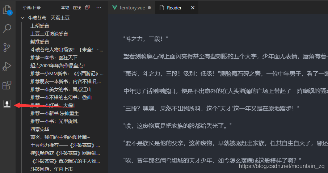Viewport: 328px width, 173px height.
Task: Open chapter 萧炎，我们的主角的图片哦~
Action: 60,137
